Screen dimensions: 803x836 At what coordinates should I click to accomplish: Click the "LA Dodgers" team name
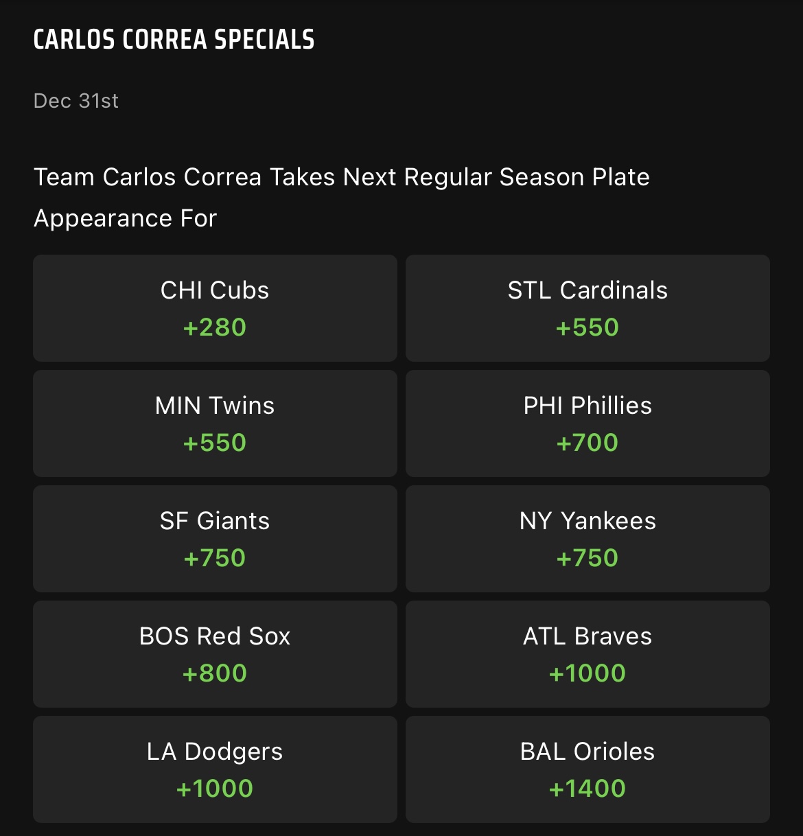(x=215, y=752)
